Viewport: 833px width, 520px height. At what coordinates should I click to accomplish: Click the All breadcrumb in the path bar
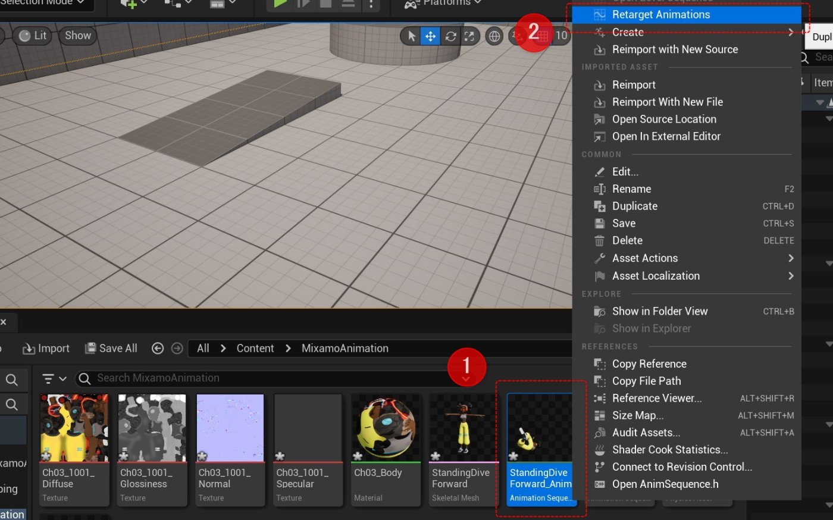click(x=203, y=349)
